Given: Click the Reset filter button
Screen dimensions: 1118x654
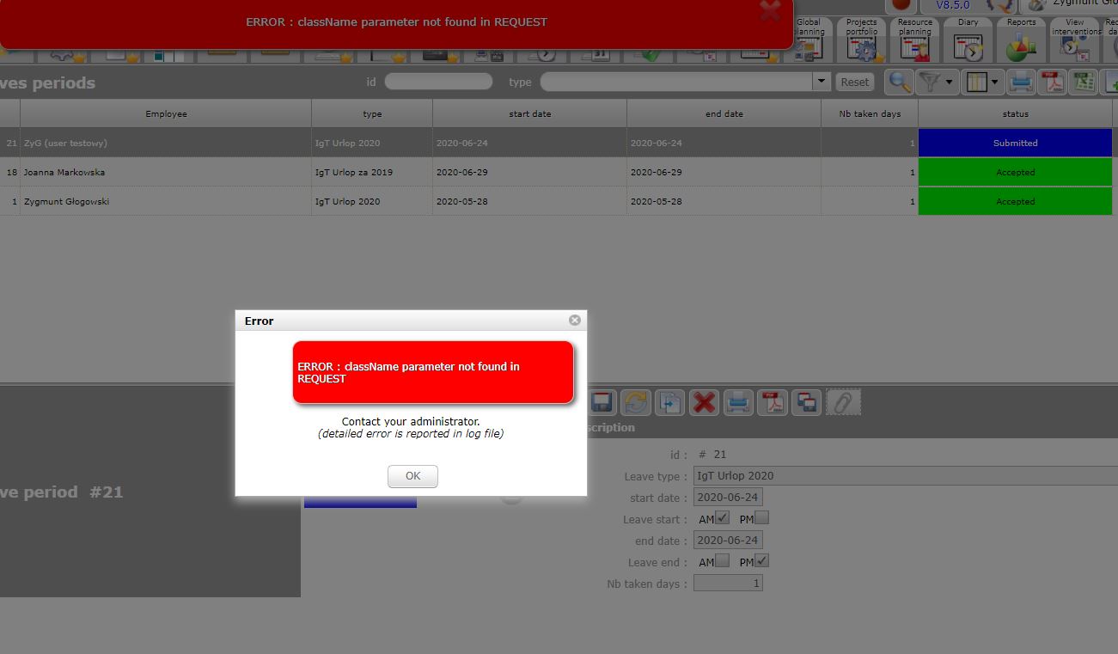Looking at the screenshot, I should coord(854,83).
